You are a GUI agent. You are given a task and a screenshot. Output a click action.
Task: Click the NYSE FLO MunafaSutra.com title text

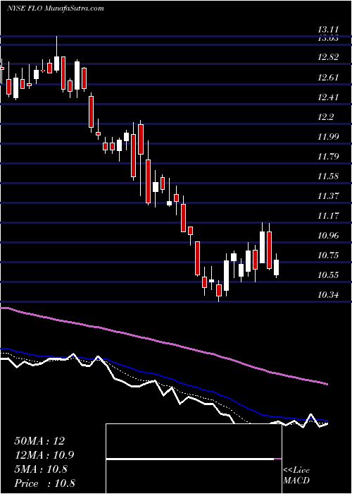56,8
